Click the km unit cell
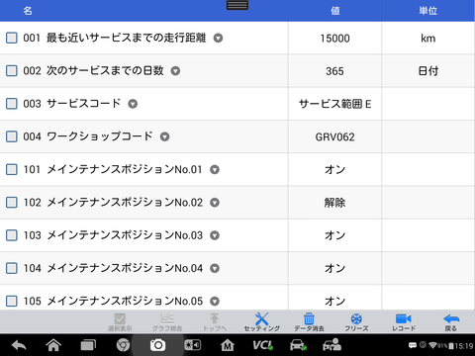The height and width of the screenshot is (356, 475). coord(428,39)
